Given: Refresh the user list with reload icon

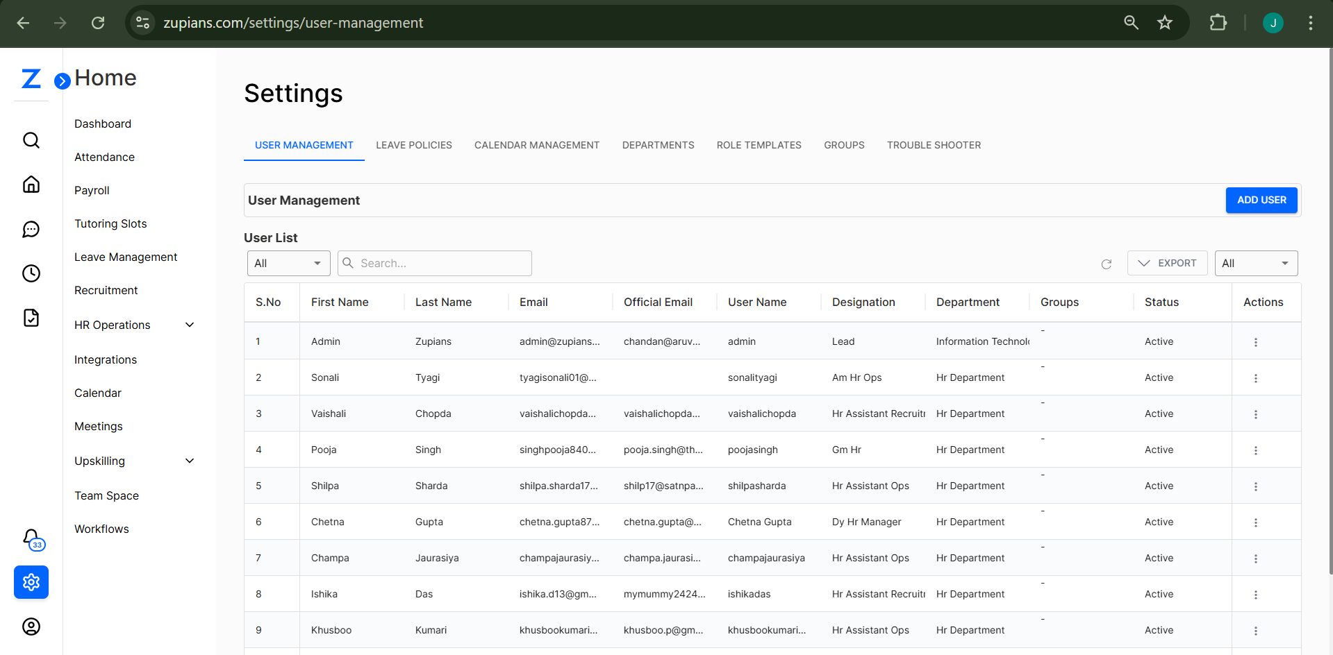Looking at the screenshot, I should [x=1107, y=264].
